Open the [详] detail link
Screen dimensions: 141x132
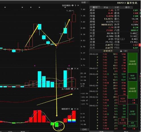125,51
